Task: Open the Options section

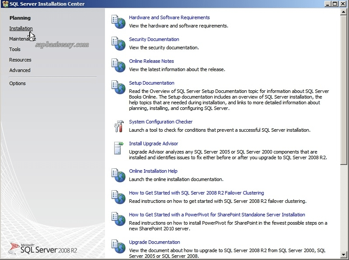Action: coord(17,83)
